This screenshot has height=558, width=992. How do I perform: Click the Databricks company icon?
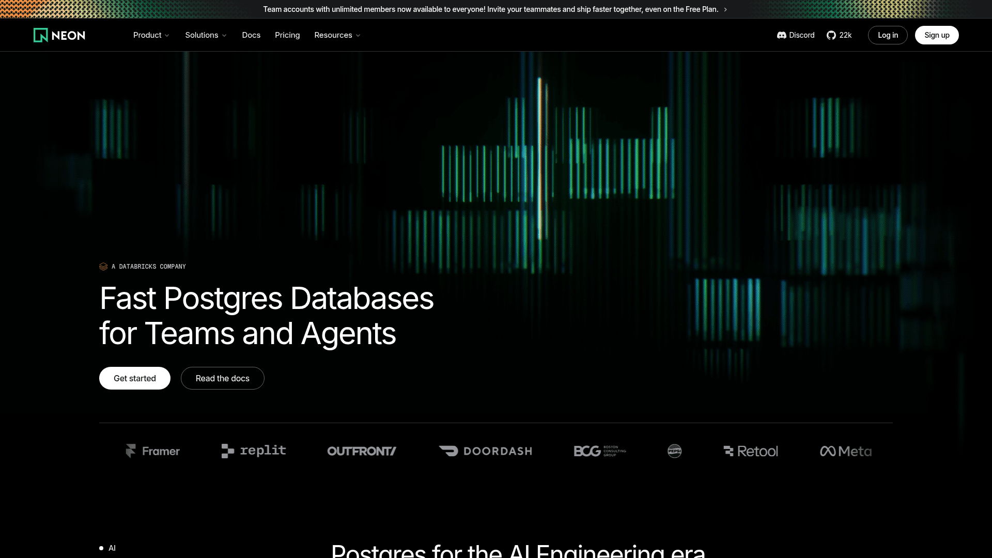(103, 267)
